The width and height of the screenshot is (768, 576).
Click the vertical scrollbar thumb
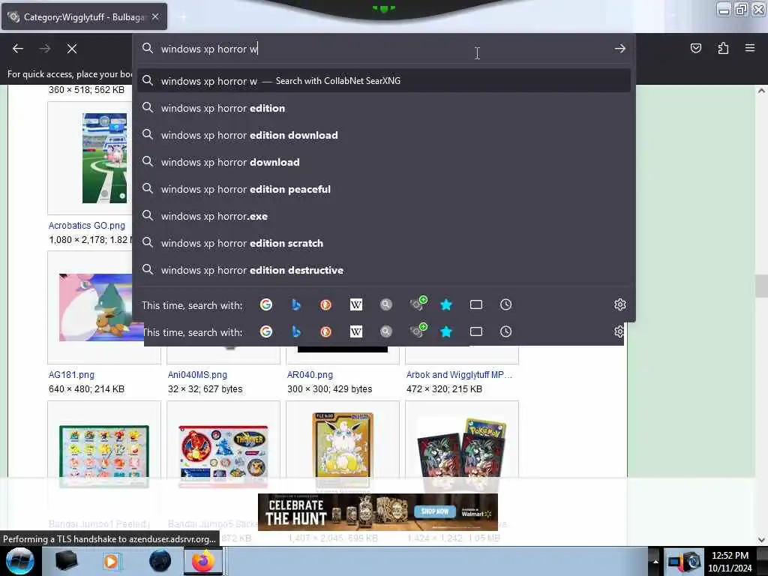[761, 286]
